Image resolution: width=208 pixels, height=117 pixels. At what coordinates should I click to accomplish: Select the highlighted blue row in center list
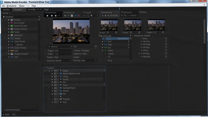tap(115, 38)
